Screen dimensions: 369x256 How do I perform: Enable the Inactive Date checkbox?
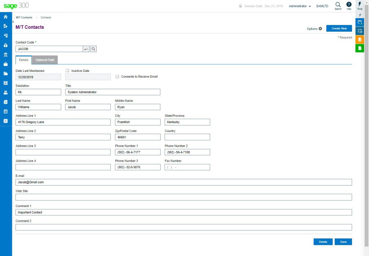(68, 71)
